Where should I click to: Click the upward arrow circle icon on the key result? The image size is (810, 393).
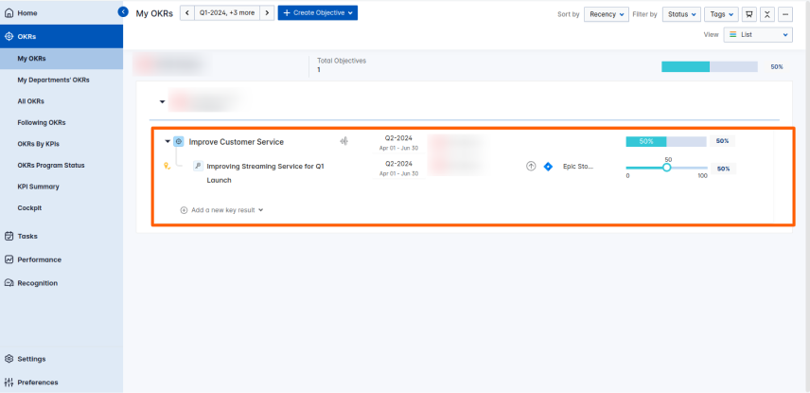click(531, 167)
